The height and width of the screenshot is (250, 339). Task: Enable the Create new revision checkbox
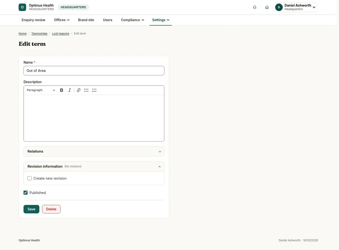(30, 178)
